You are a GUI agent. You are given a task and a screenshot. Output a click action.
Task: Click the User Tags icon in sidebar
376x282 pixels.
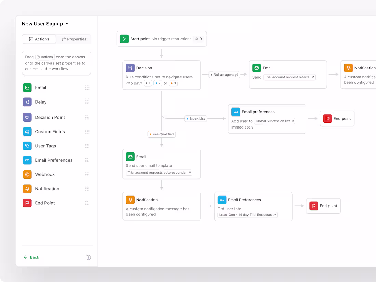click(27, 146)
